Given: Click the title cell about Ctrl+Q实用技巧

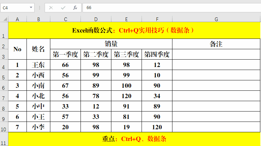Looking at the screenshot, I should pos(134,30).
